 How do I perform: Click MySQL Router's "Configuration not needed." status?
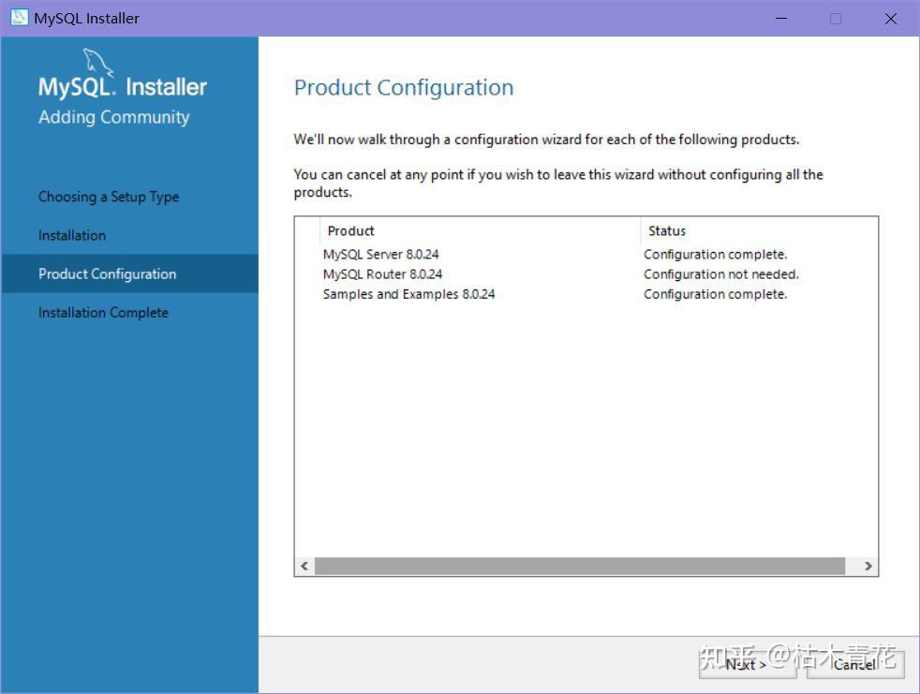721,274
